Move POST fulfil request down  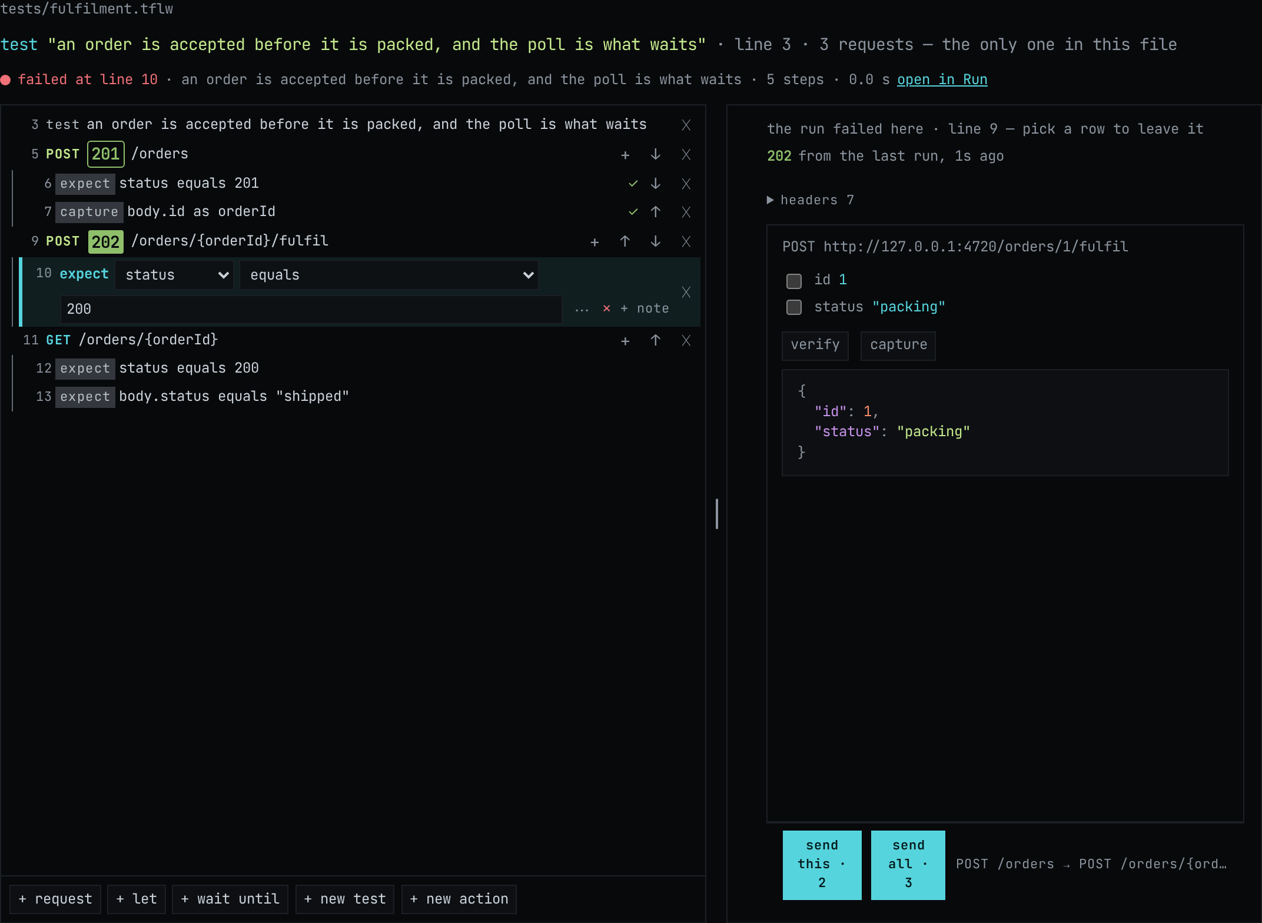tap(655, 242)
